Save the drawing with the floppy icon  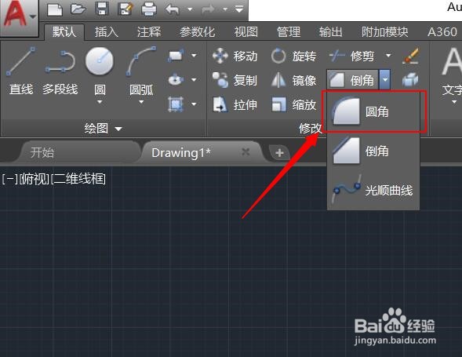(x=102, y=9)
